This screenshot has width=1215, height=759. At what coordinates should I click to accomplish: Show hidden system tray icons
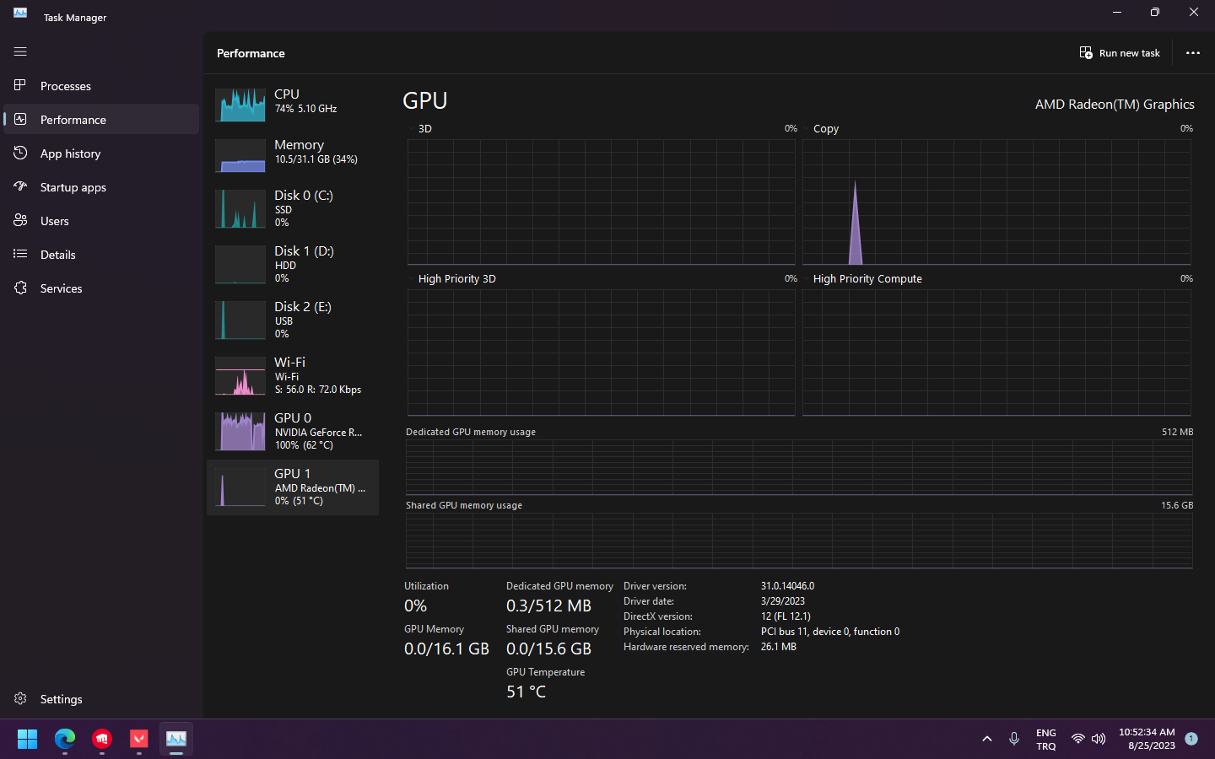point(987,739)
